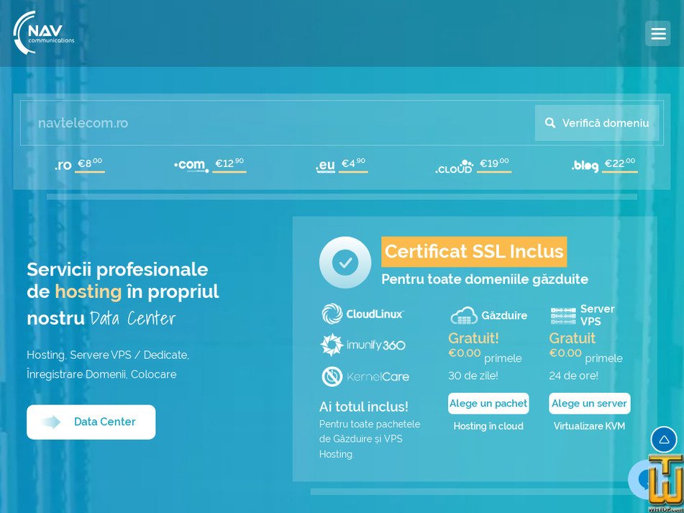Open the hamburger navigation menu

(x=657, y=34)
